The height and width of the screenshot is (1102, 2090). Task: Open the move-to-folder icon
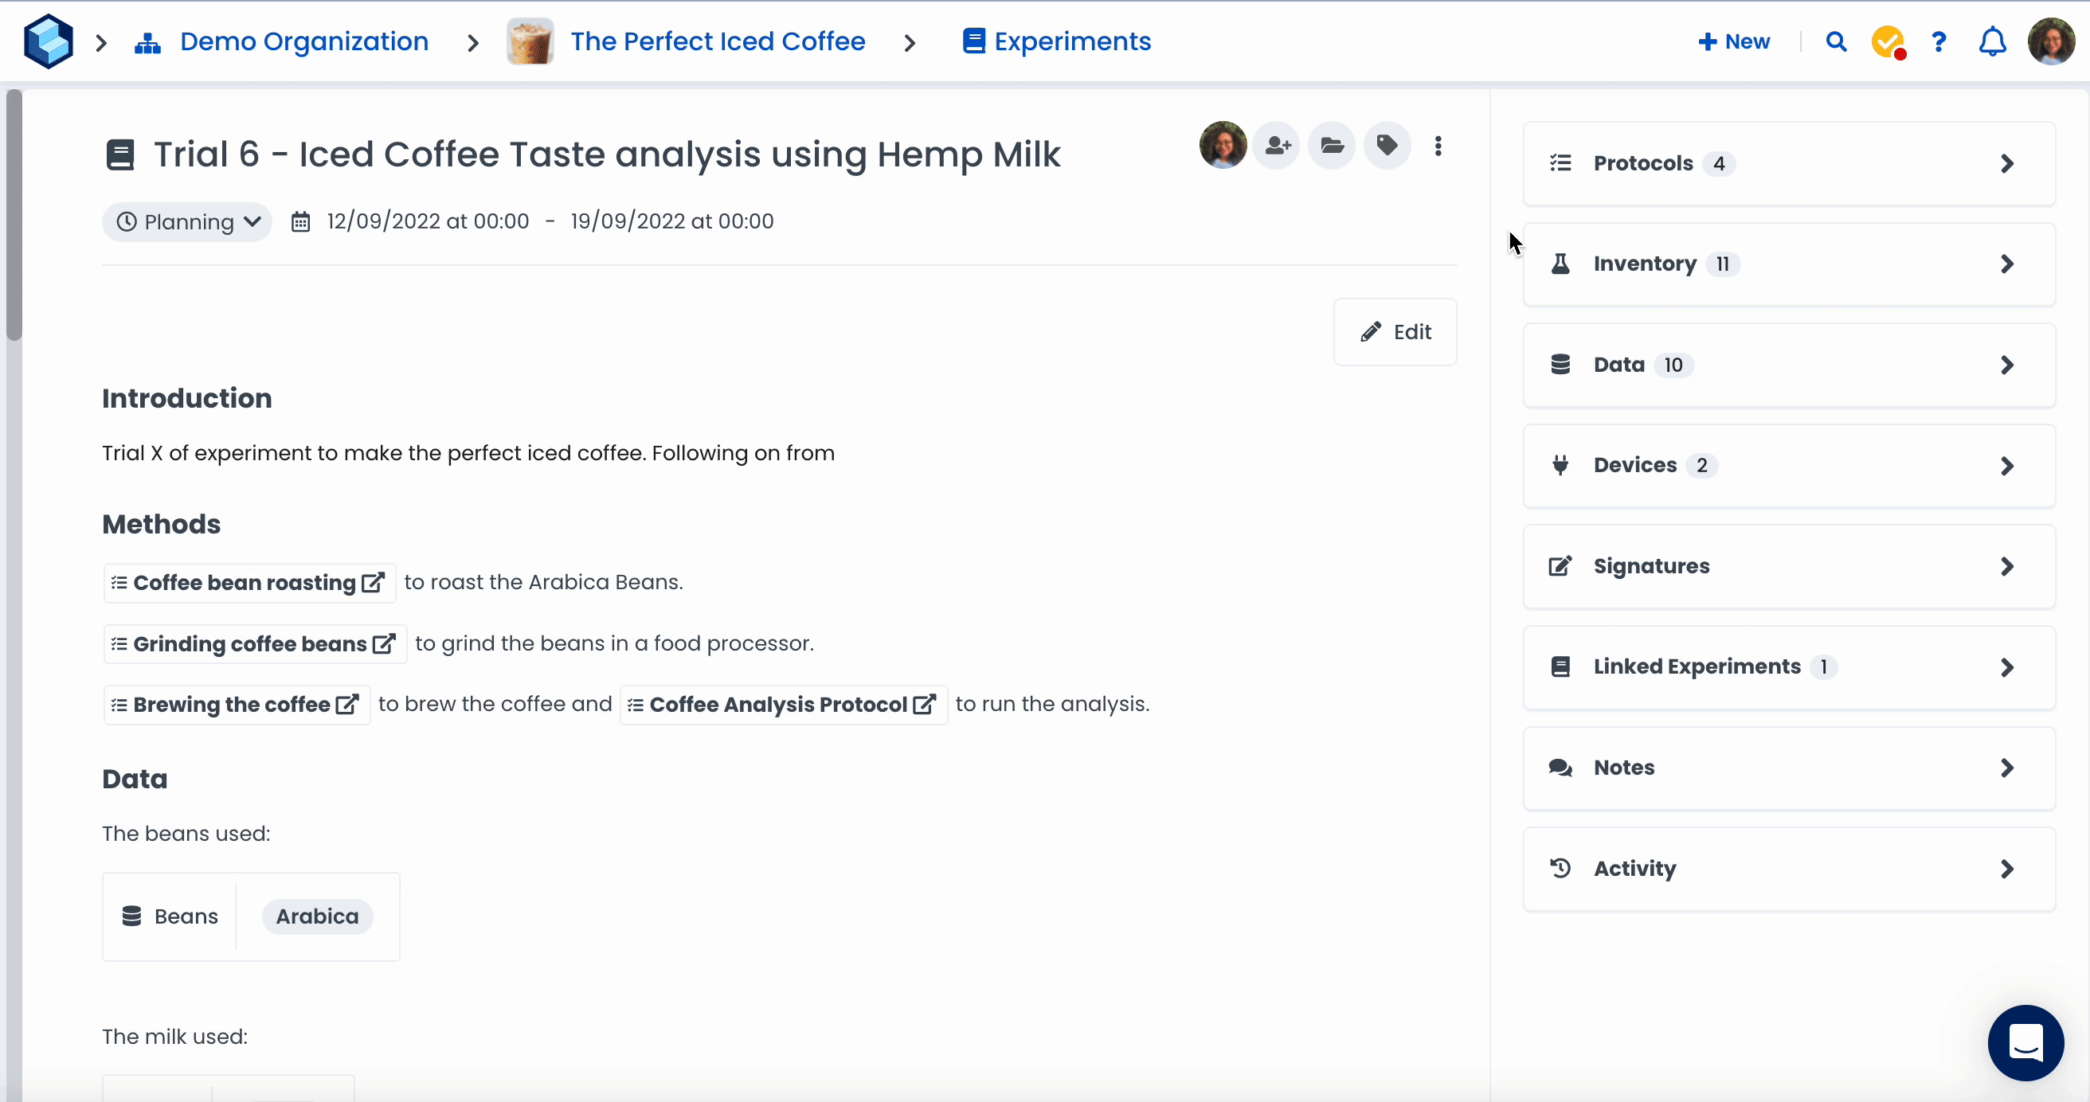click(x=1333, y=146)
